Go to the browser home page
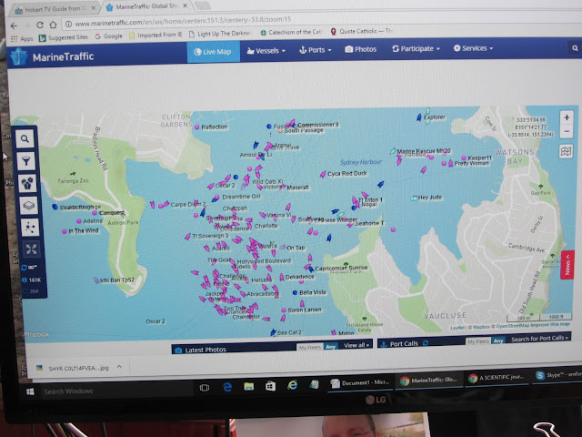This screenshot has height=437, width=582. tap(53, 25)
